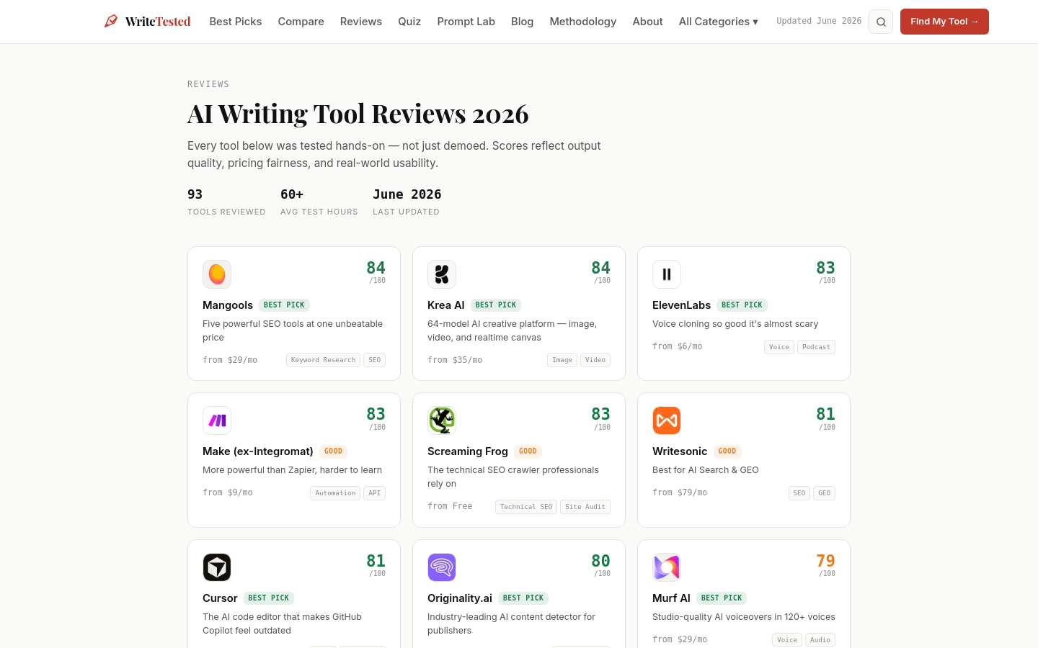The image size is (1038, 648).
Task: Open the Quiz nav item
Action: (409, 22)
